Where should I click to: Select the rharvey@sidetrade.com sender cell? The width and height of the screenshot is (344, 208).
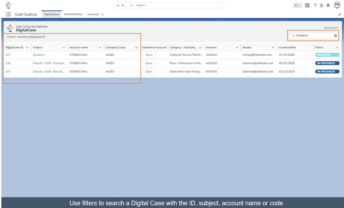(257, 55)
